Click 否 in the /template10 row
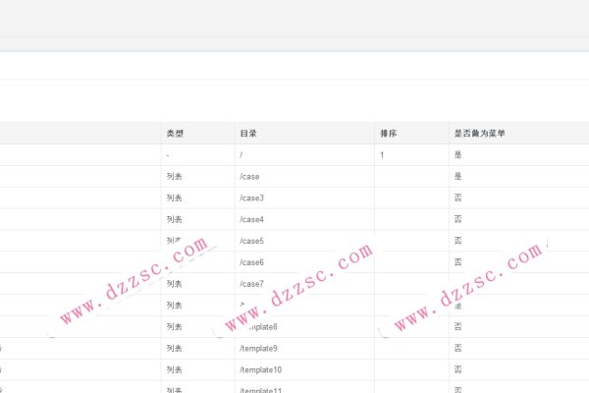 pyautogui.click(x=457, y=369)
